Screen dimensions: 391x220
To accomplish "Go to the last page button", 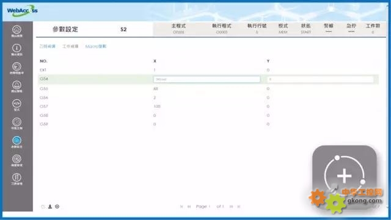I will [239, 207].
